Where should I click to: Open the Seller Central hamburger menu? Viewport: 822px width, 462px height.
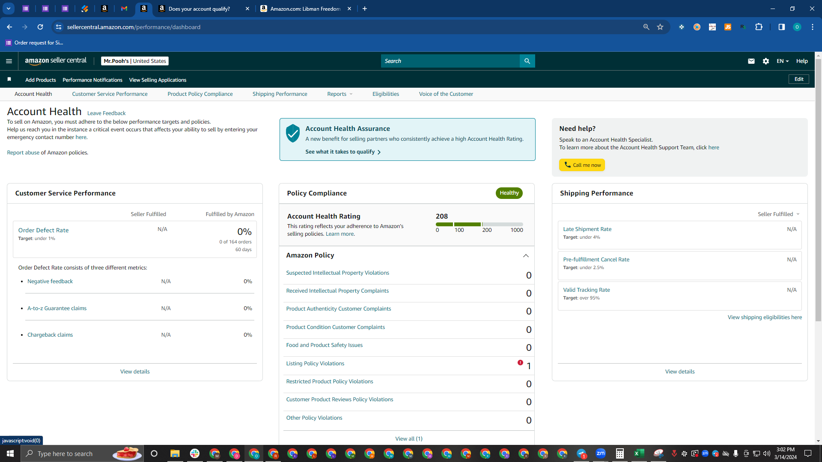tap(9, 61)
